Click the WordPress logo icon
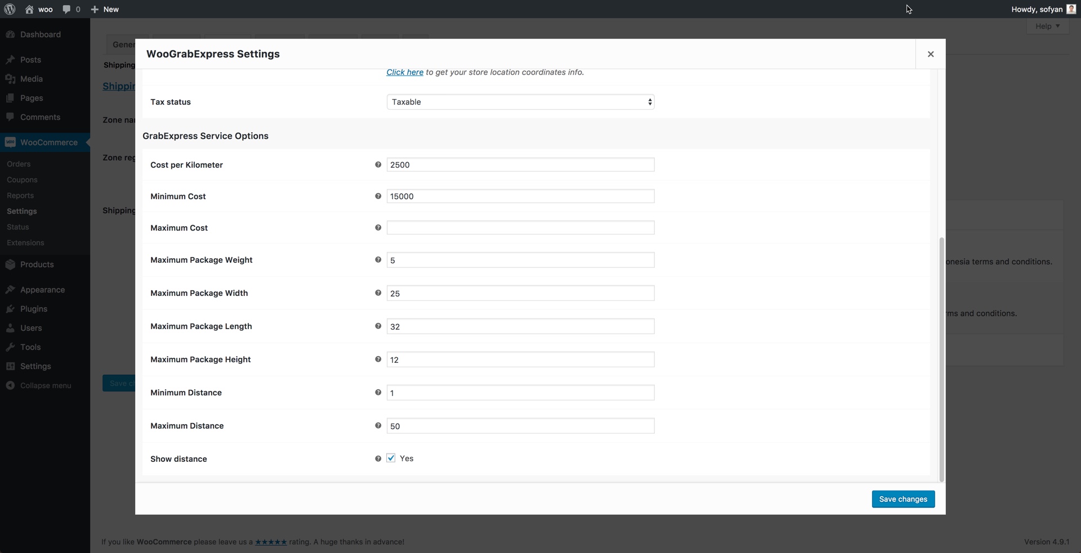The width and height of the screenshot is (1081, 553). [x=10, y=9]
